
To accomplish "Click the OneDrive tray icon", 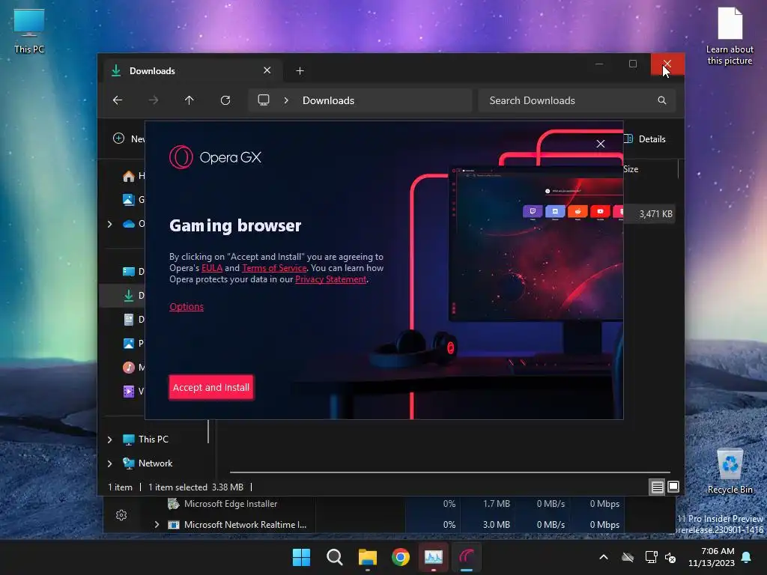I will (x=628, y=557).
